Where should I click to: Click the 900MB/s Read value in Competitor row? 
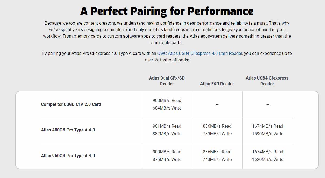pyautogui.click(x=167, y=100)
